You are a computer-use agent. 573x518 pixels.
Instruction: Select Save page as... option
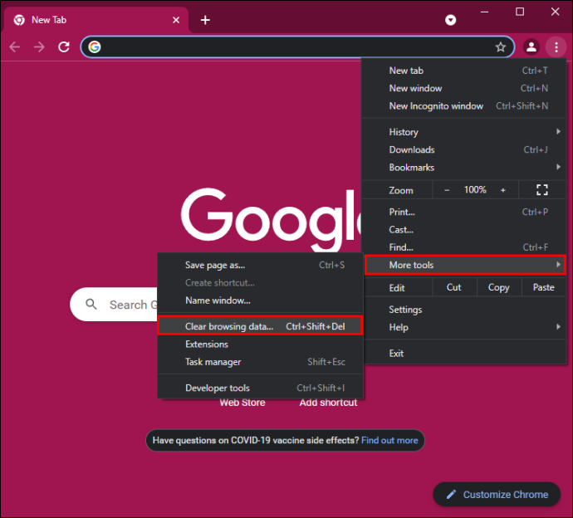click(261, 265)
